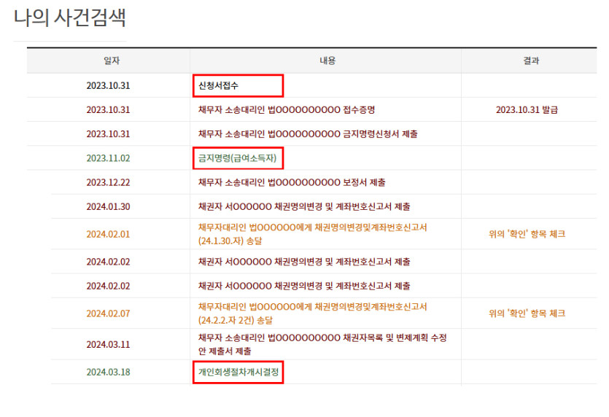This screenshot has height=417, width=609.
Task: Open the 개인회생절차개시결정 entry
Action: 238,372
